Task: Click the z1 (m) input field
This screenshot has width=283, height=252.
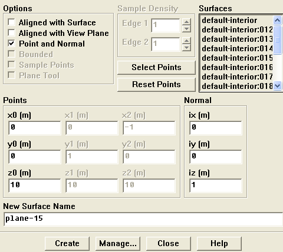Action: coord(92,185)
